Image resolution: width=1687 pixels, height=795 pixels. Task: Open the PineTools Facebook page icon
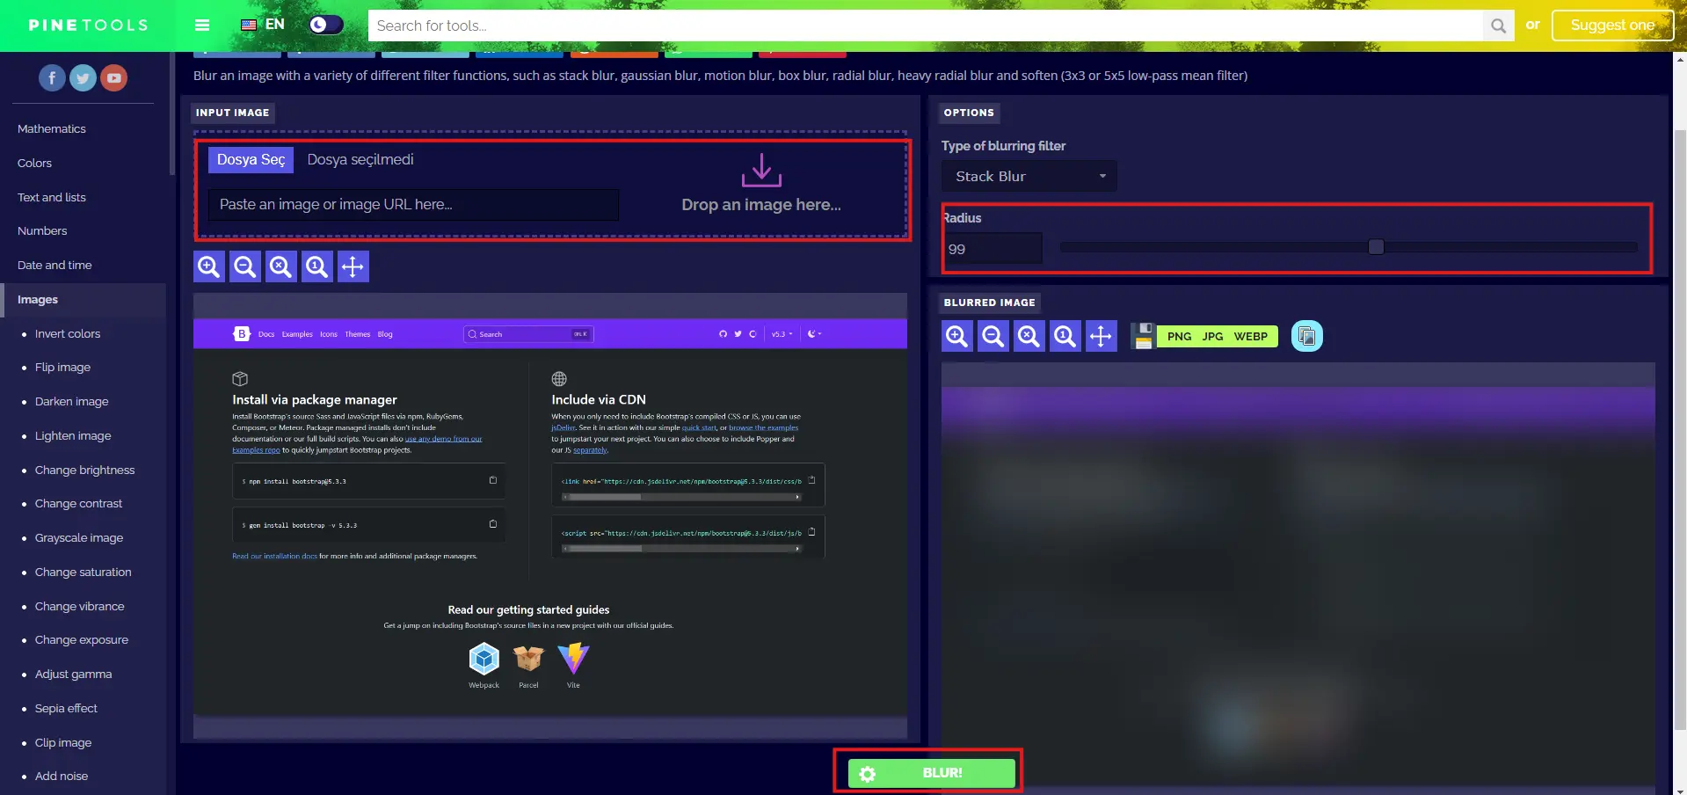[52, 78]
